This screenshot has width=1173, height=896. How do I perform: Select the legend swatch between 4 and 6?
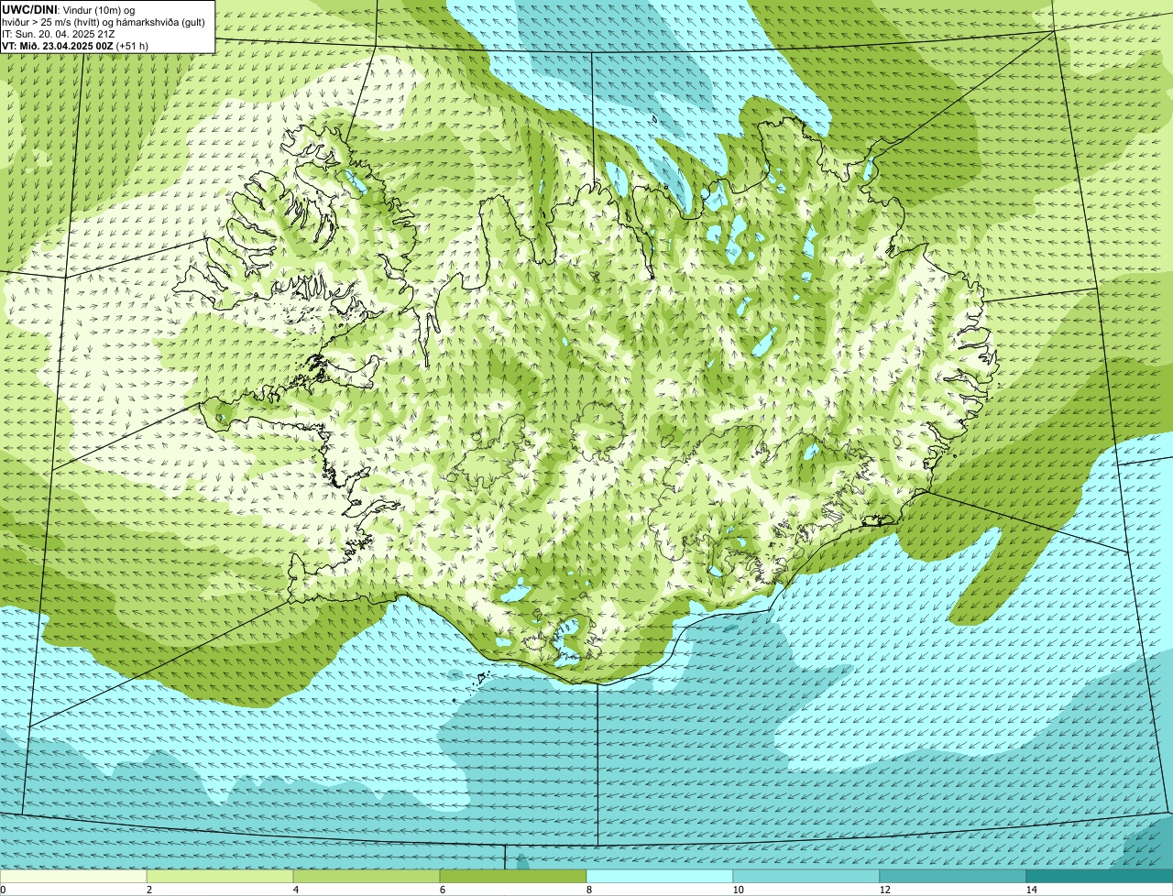tap(367, 876)
